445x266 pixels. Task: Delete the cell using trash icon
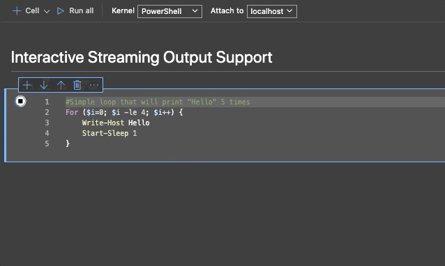point(77,85)
